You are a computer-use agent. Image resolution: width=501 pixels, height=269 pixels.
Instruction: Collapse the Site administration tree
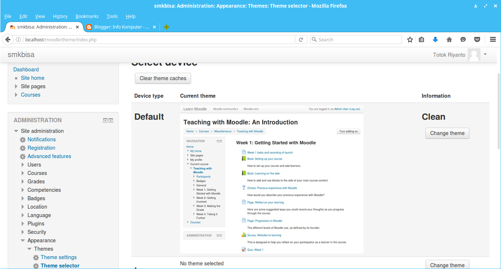tap(16, 131)
